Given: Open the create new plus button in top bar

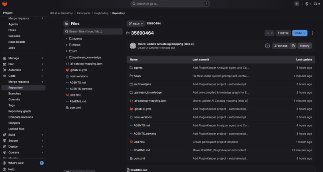Looking at the screenshot, I should (297, 4).
